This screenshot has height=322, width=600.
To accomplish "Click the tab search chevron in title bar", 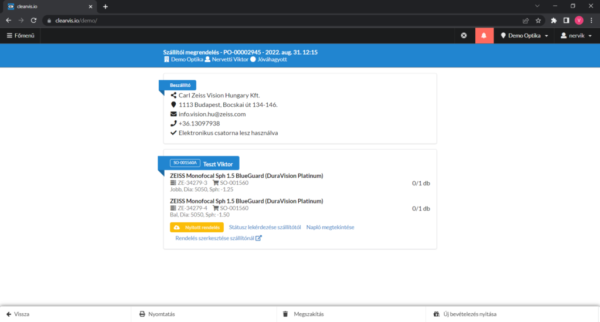I will point(537,6).
